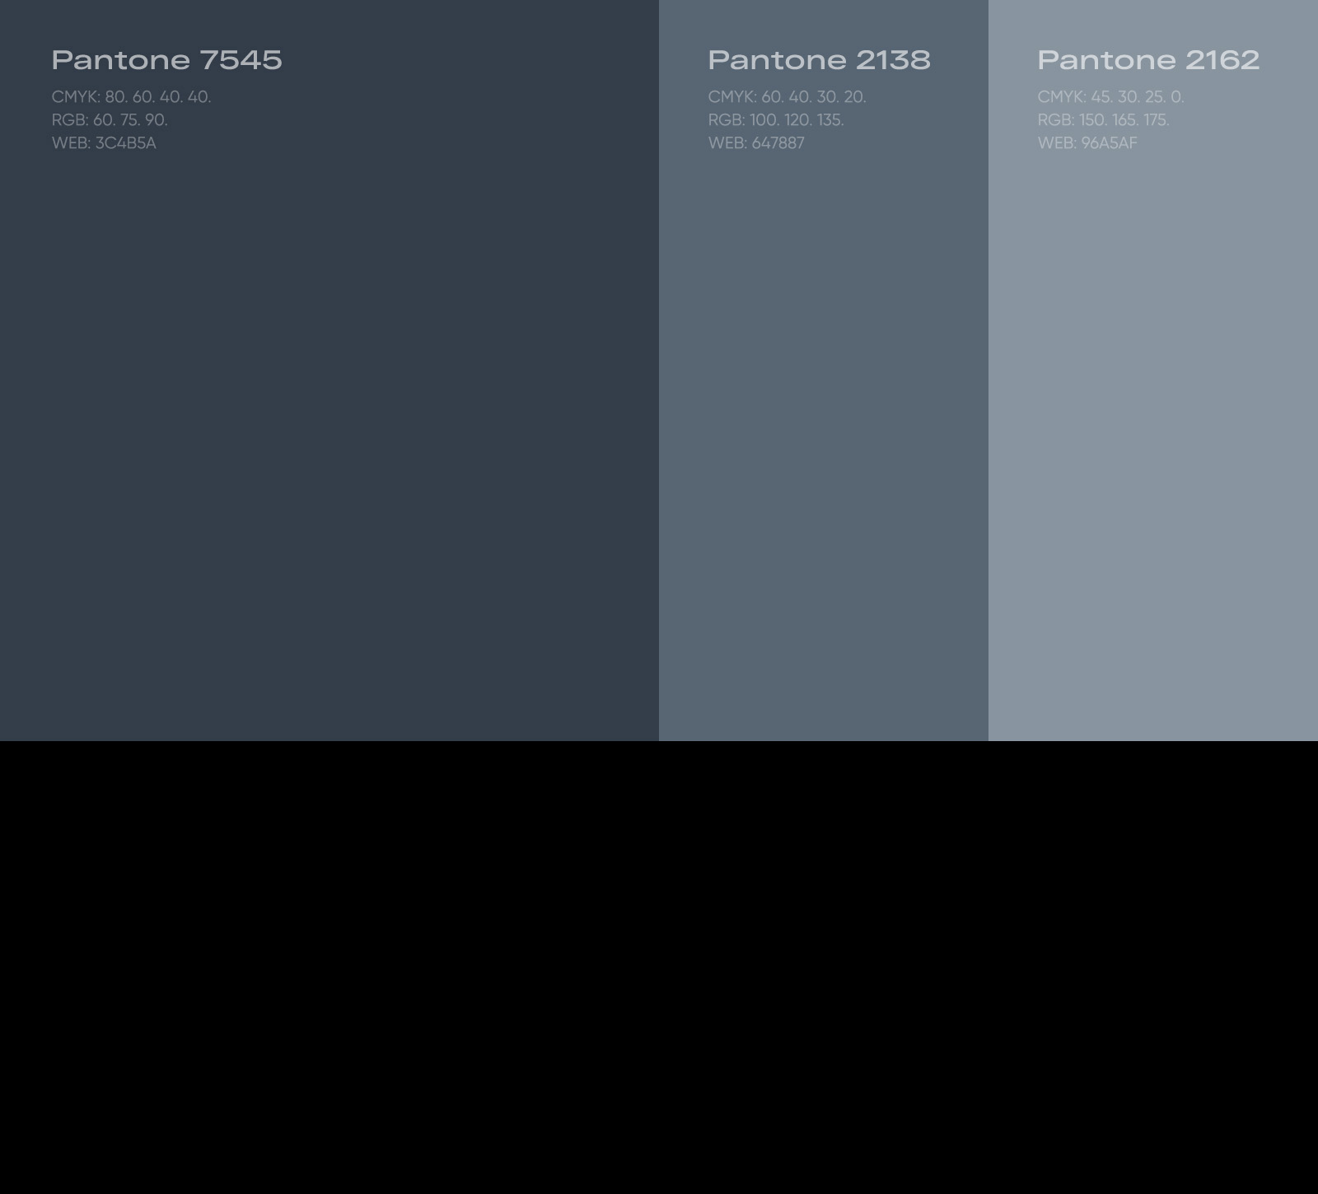Select RGB: 150. 165. 175. text
Viewport: 1318px width, 1194px height.
tap(1103, 119)
